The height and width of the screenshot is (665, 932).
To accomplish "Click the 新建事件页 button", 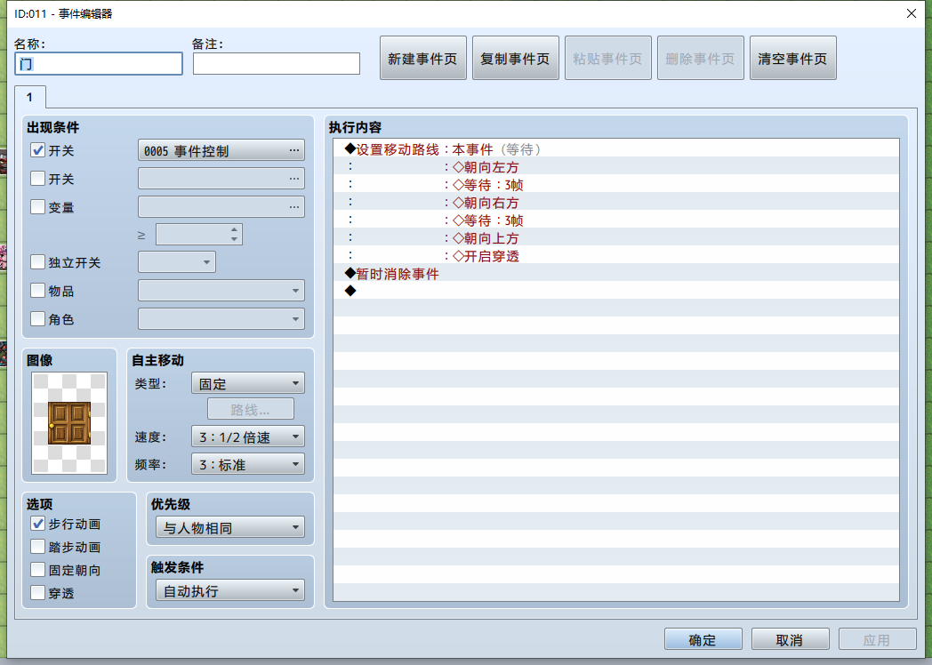I will [422, 59].
